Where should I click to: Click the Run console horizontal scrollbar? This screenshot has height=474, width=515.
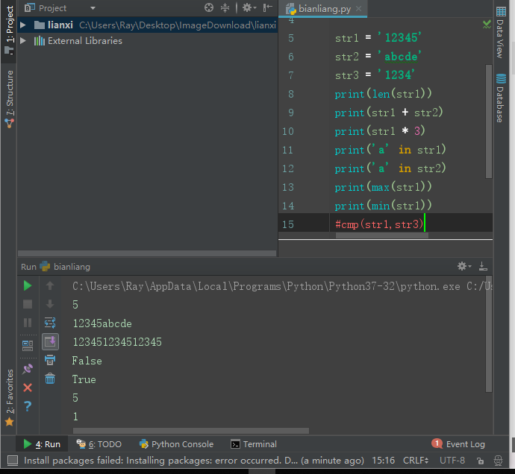click(x=191, y=431)
